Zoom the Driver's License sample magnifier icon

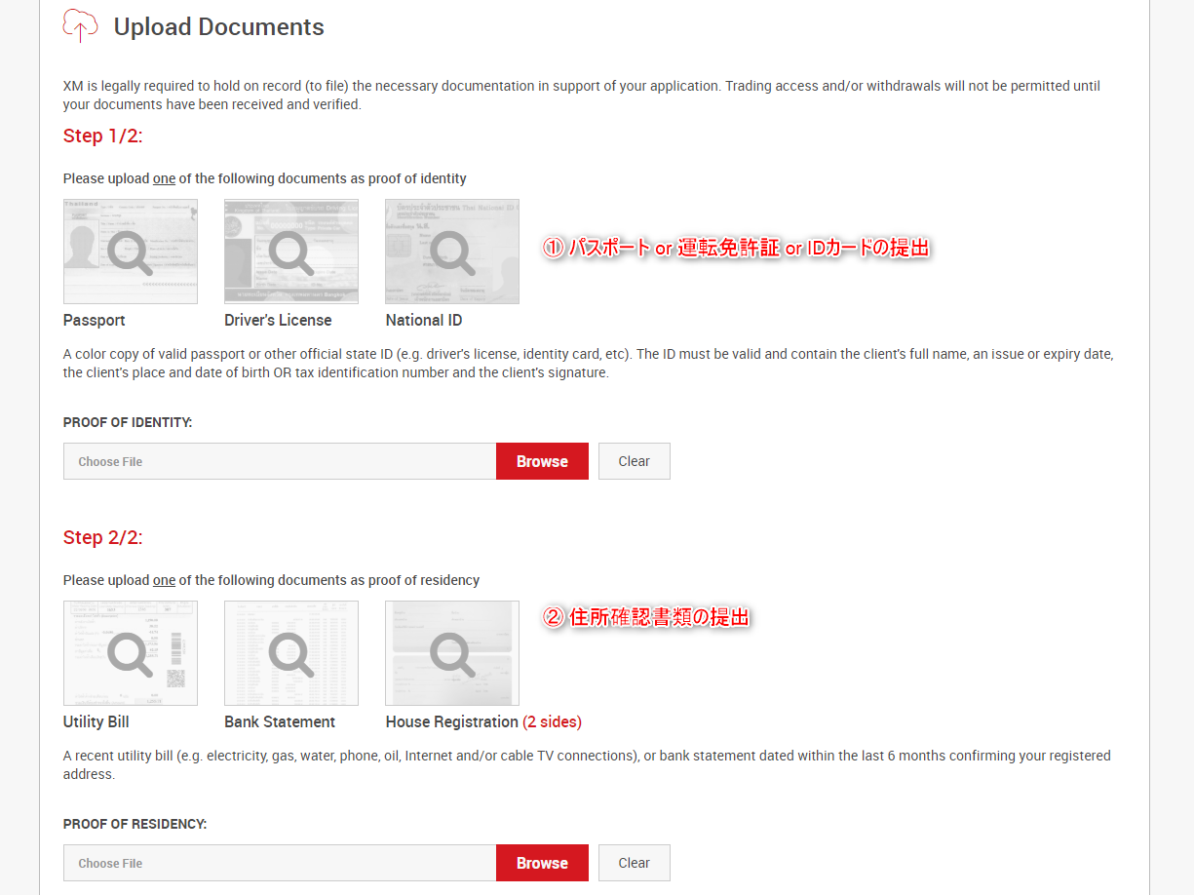click(x=291, y=252)
